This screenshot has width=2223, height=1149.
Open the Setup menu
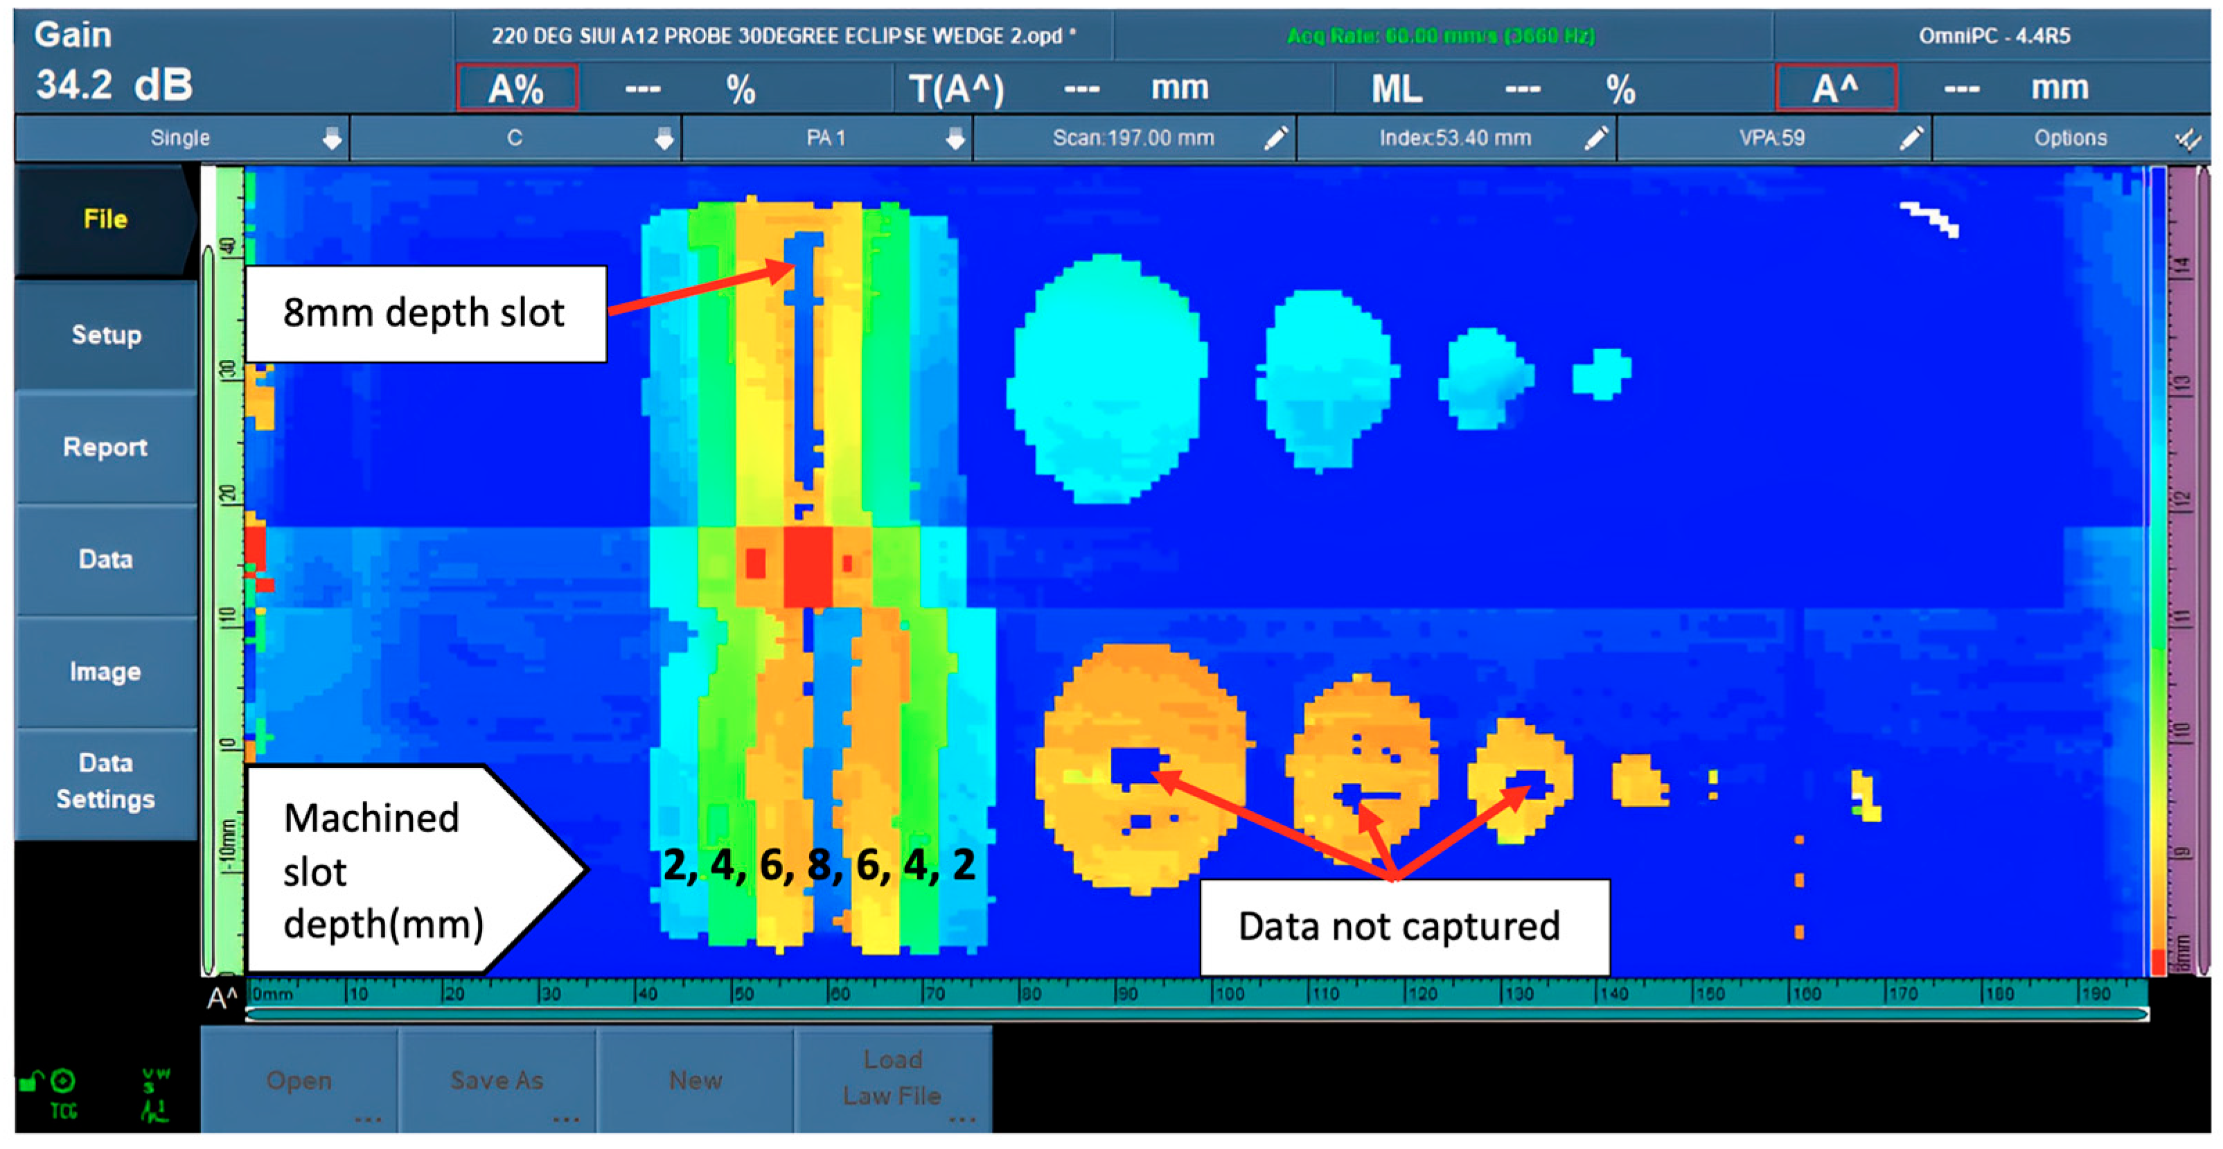click(x=105, y=335)
